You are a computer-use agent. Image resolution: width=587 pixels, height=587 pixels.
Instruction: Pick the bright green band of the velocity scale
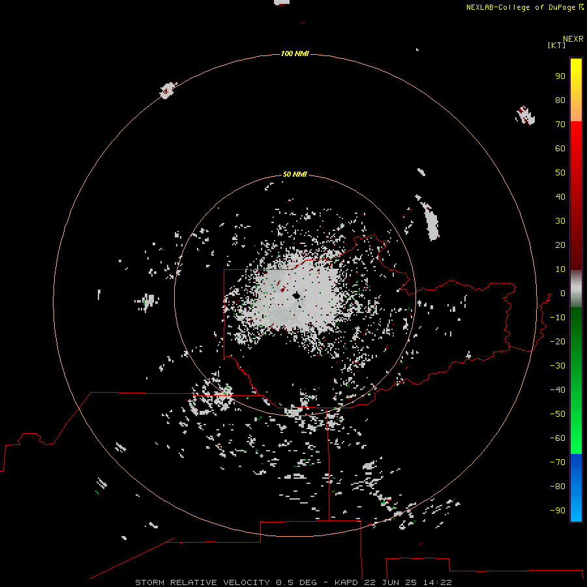[576, 380]
